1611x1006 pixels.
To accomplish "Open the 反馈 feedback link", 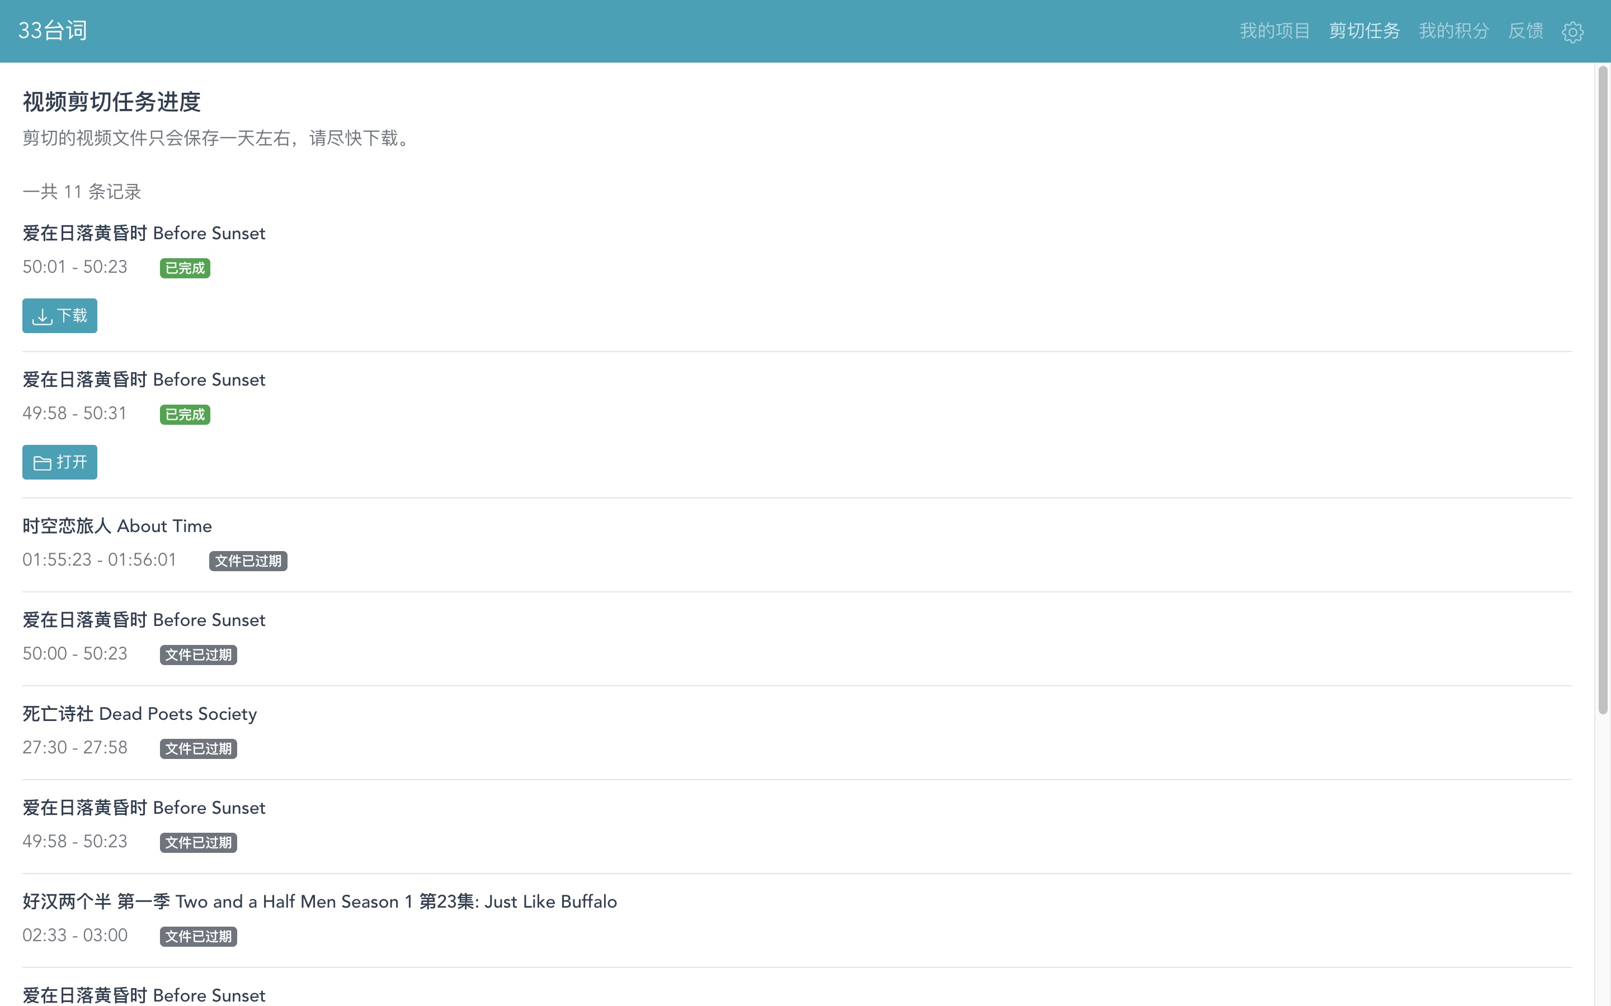I will [1525, 31].
